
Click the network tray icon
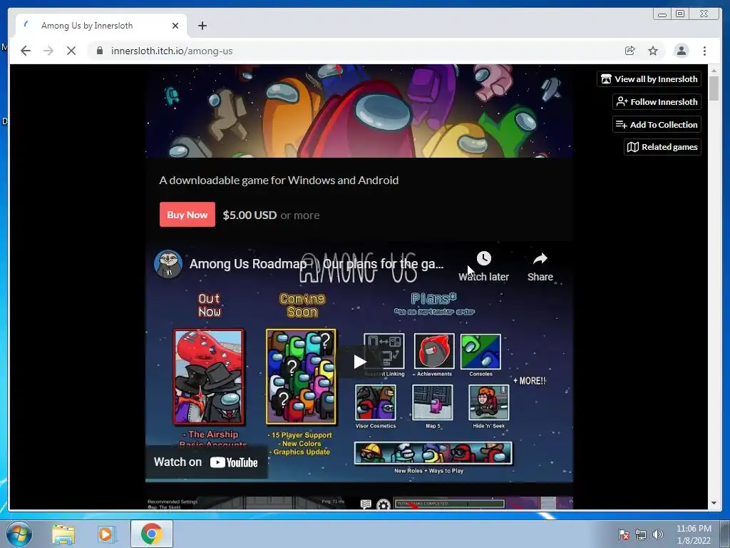point(641,534)
